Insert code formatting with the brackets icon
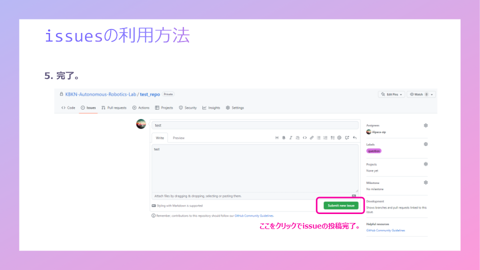 coord(304,138)
